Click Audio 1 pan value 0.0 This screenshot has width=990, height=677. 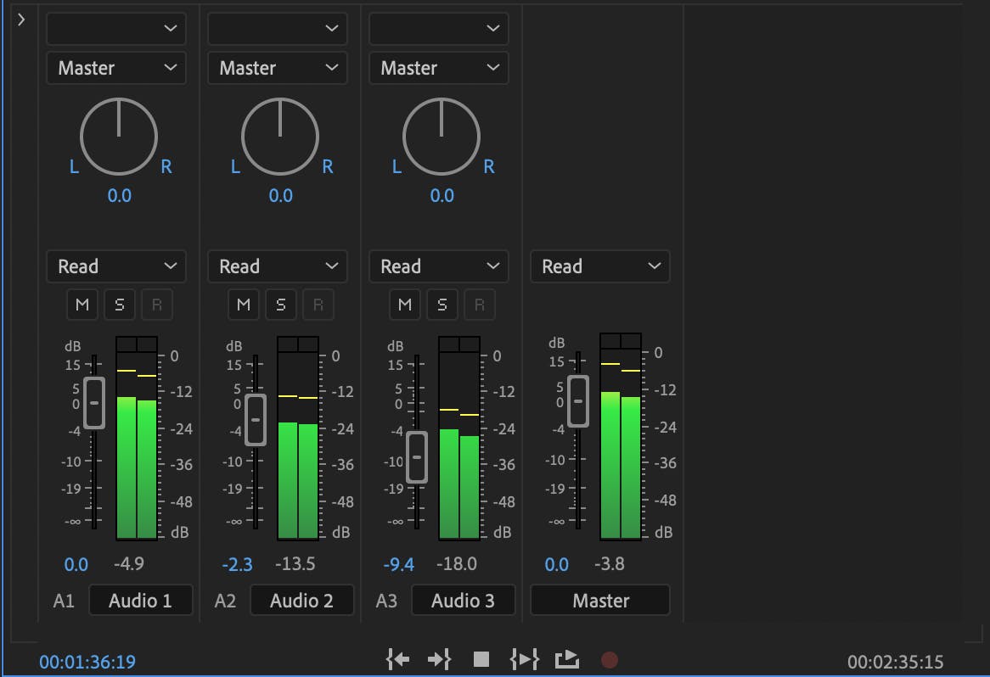[120, 196]
